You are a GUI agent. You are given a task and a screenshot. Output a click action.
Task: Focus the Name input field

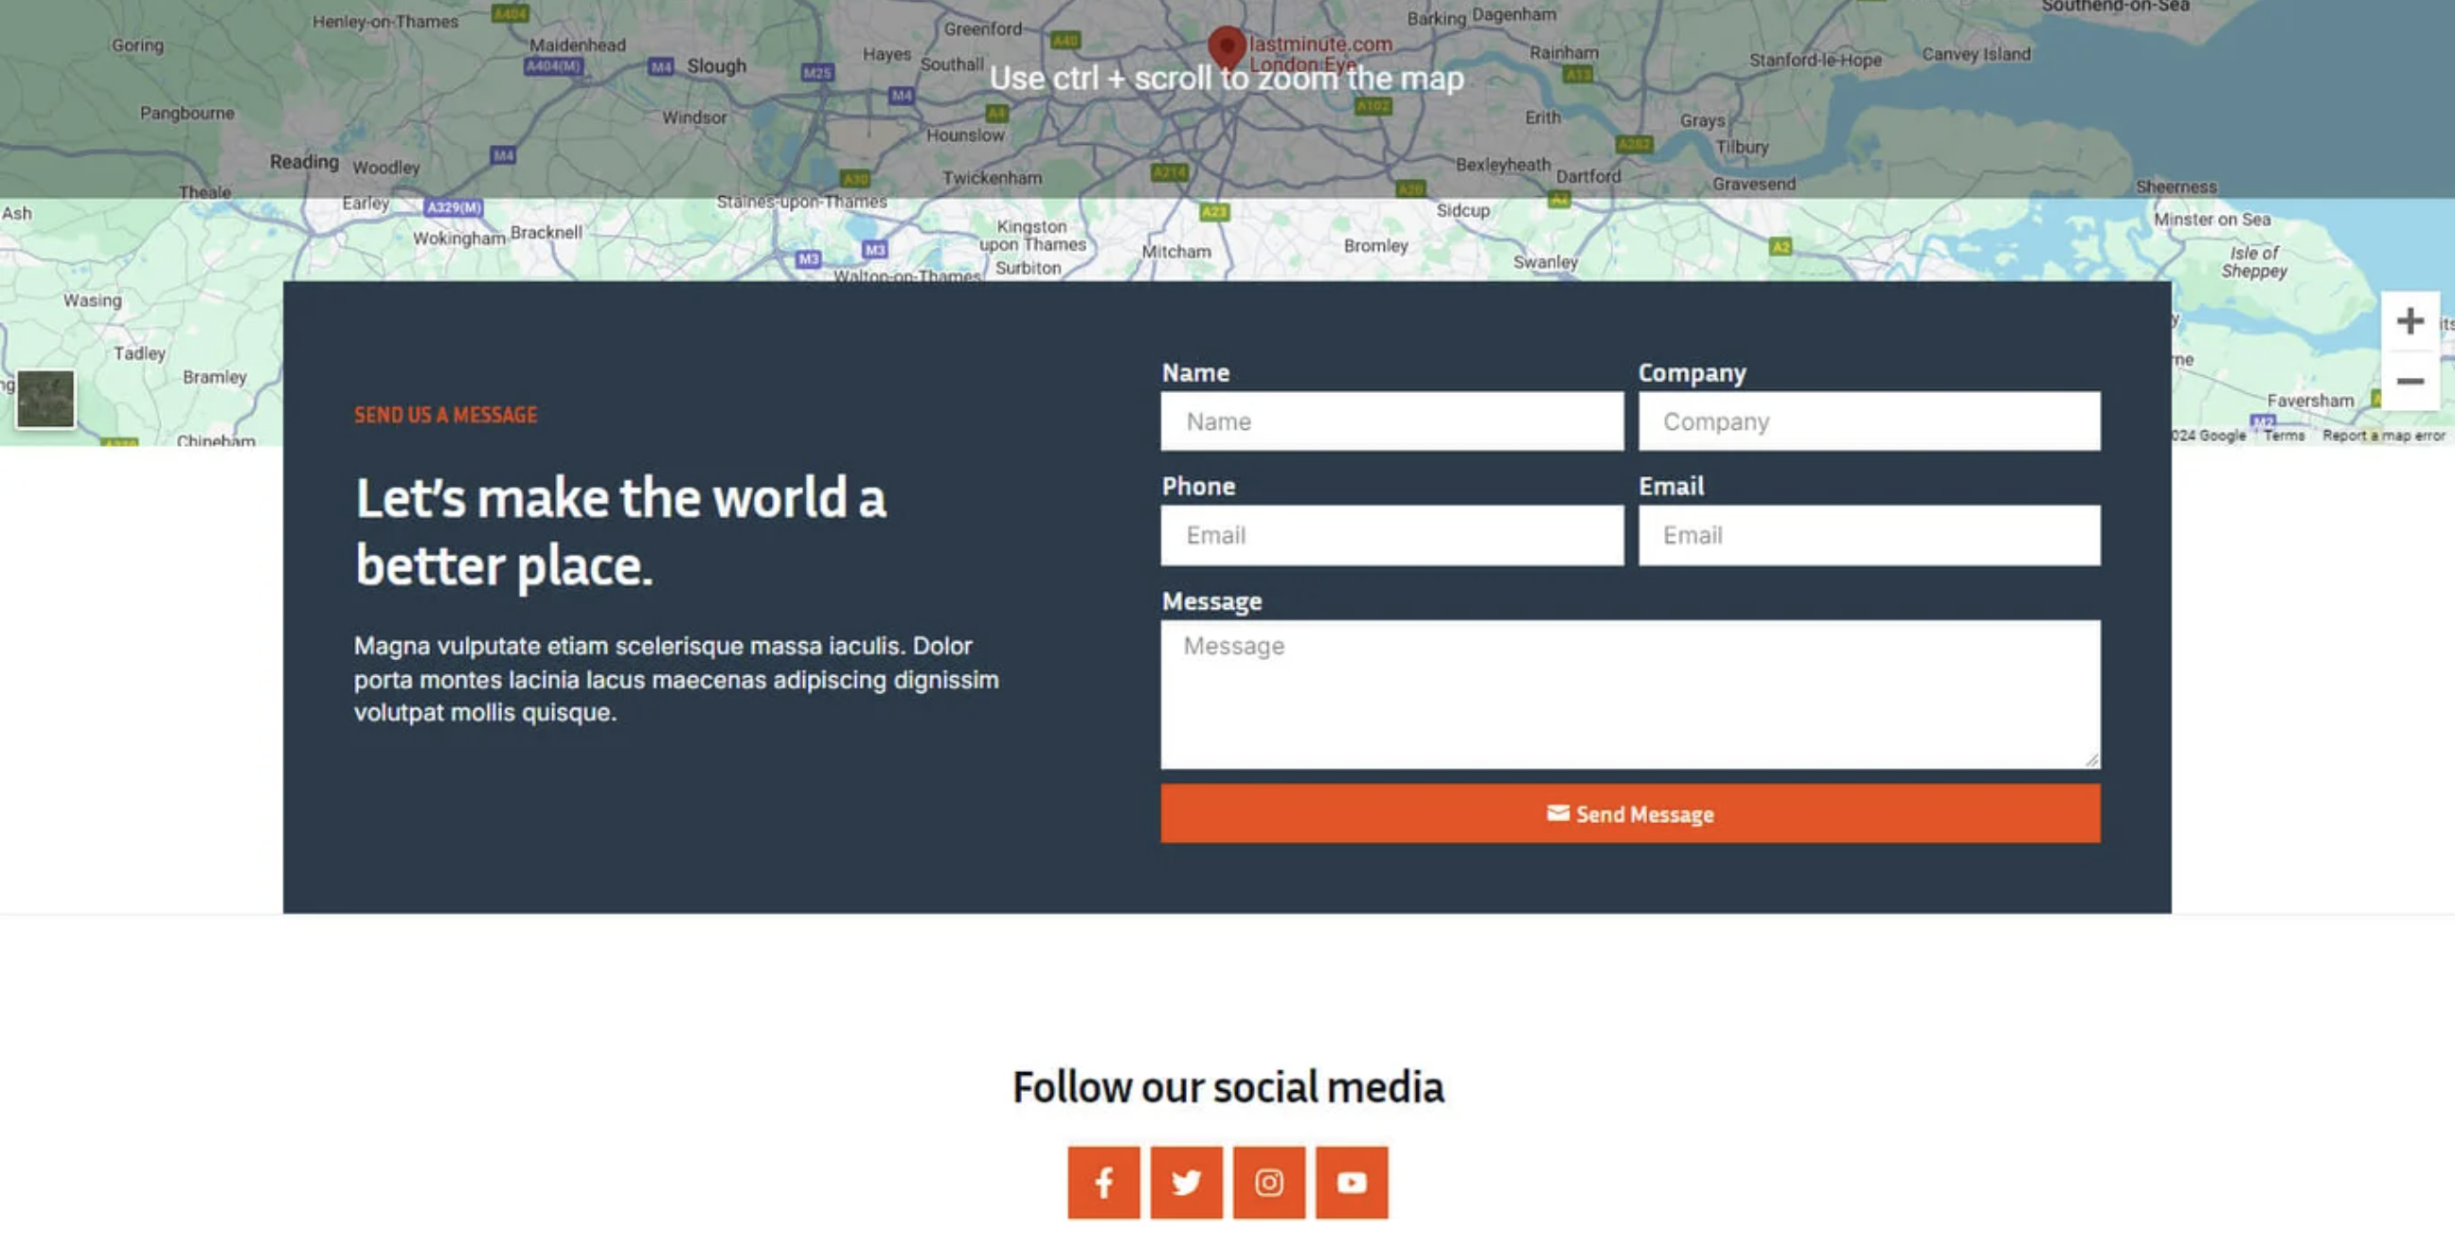(1391, 421)
